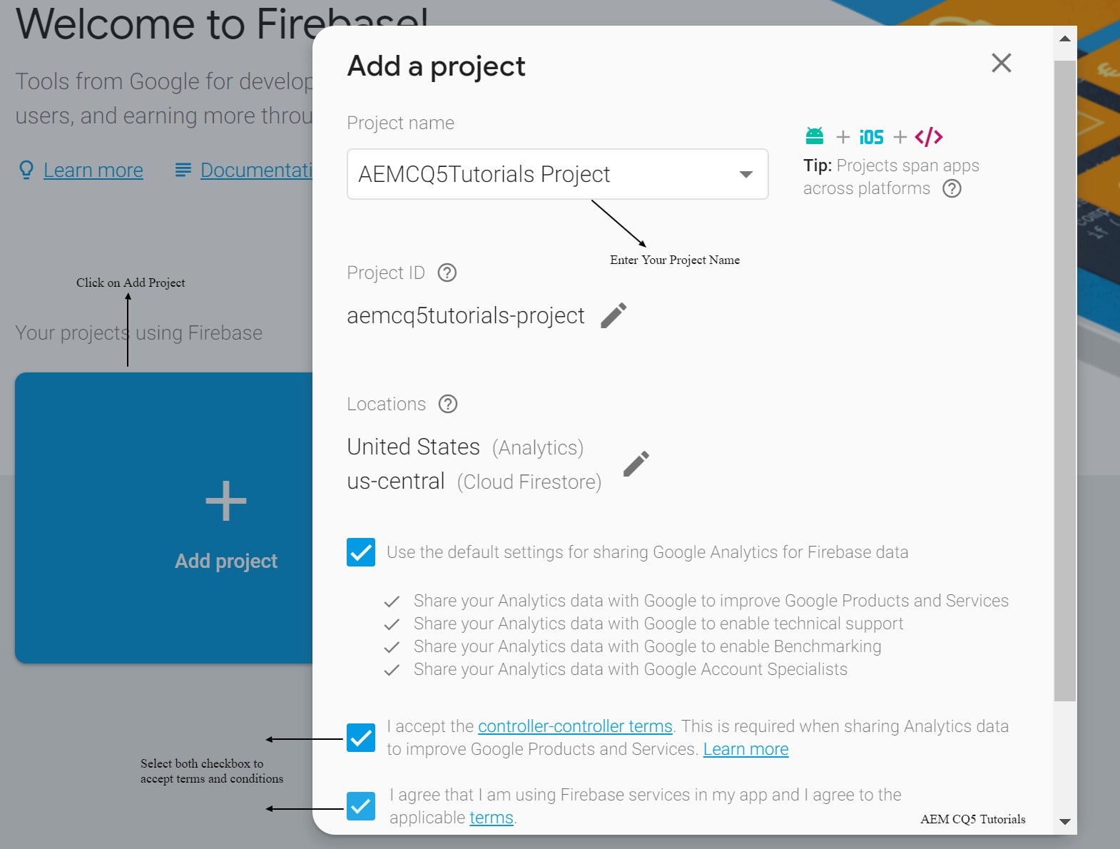Uncheck default Analytics sharing settings checkbox

361,552
